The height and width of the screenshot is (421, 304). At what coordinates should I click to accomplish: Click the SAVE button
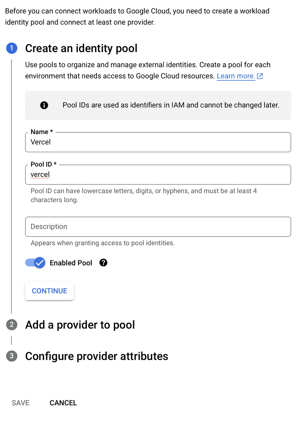(21, 403)
